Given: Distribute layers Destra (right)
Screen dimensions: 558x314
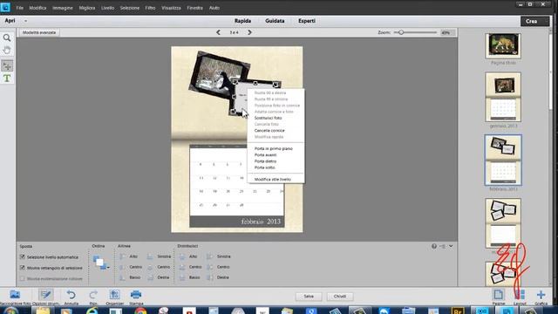Looking at the screenshot, I should (218, 277).
